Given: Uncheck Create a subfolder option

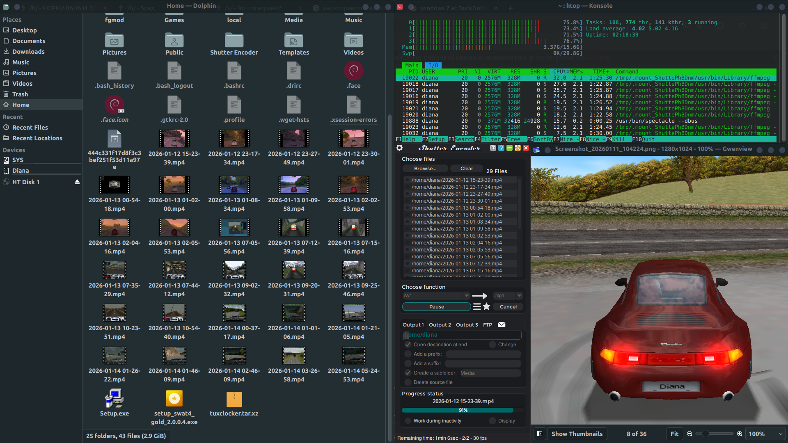Looking at the screenshot, I should pos(408,373).
